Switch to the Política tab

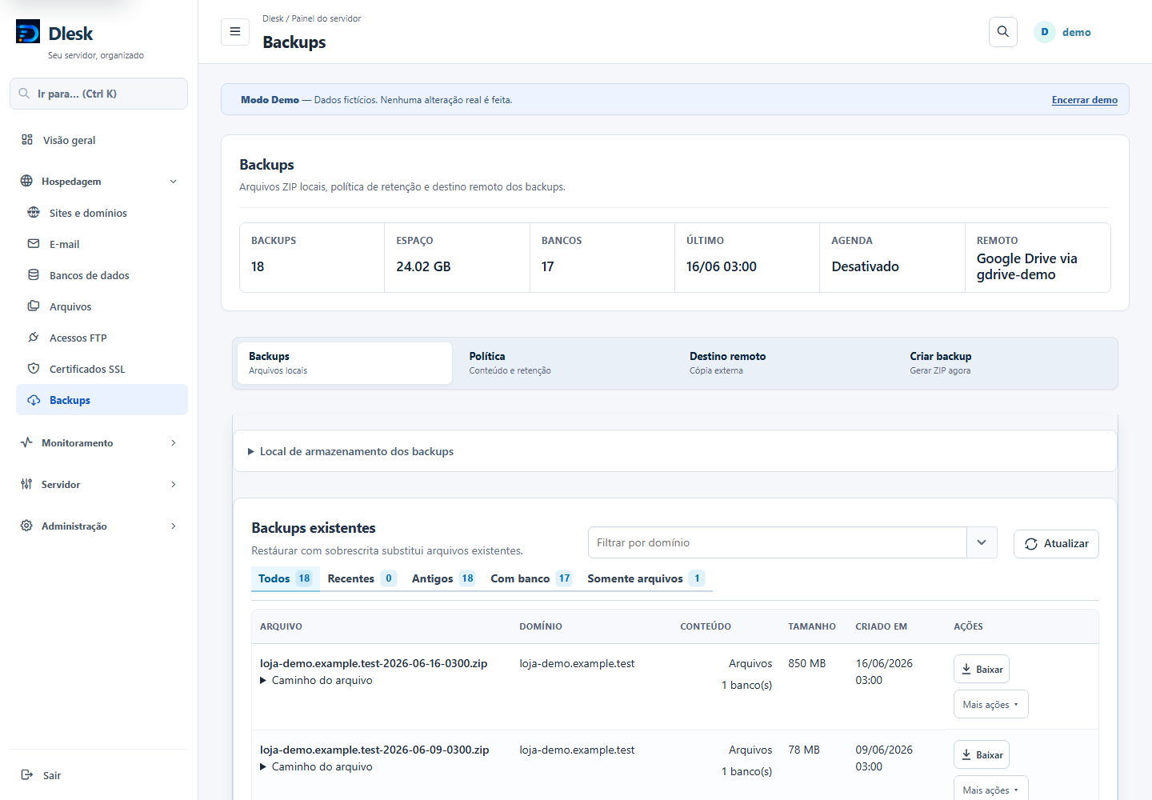click(565, 363)
